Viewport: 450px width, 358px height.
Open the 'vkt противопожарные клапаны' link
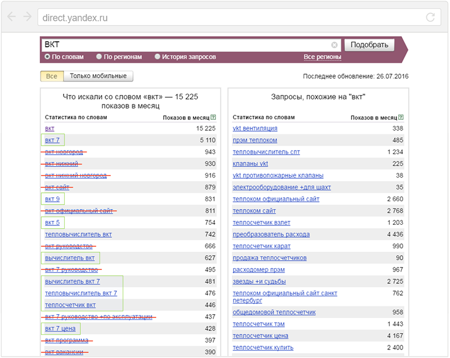point(278,175)
